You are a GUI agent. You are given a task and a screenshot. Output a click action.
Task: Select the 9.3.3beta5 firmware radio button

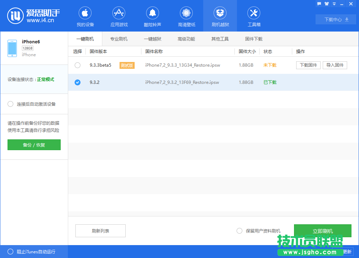tap(77, 65)
